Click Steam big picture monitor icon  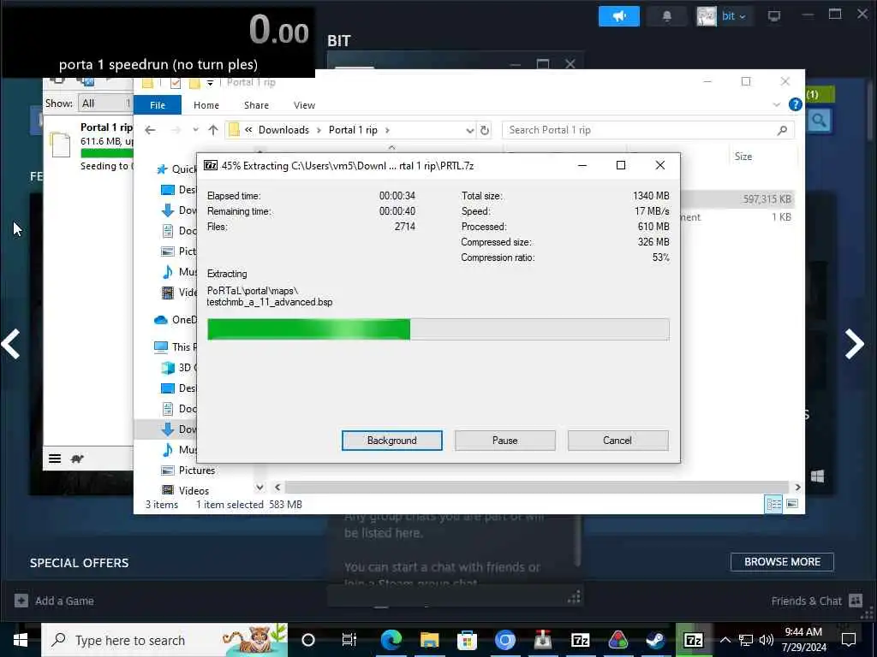773,16
